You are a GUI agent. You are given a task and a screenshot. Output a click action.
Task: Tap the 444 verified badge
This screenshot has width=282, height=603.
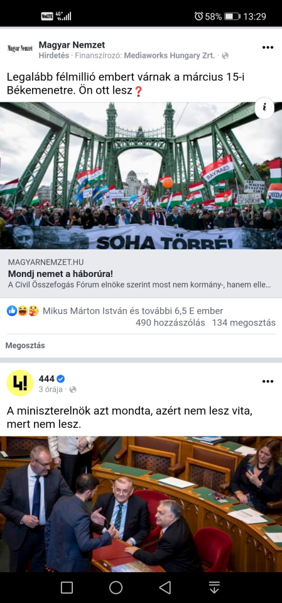[x=61, y=379]
